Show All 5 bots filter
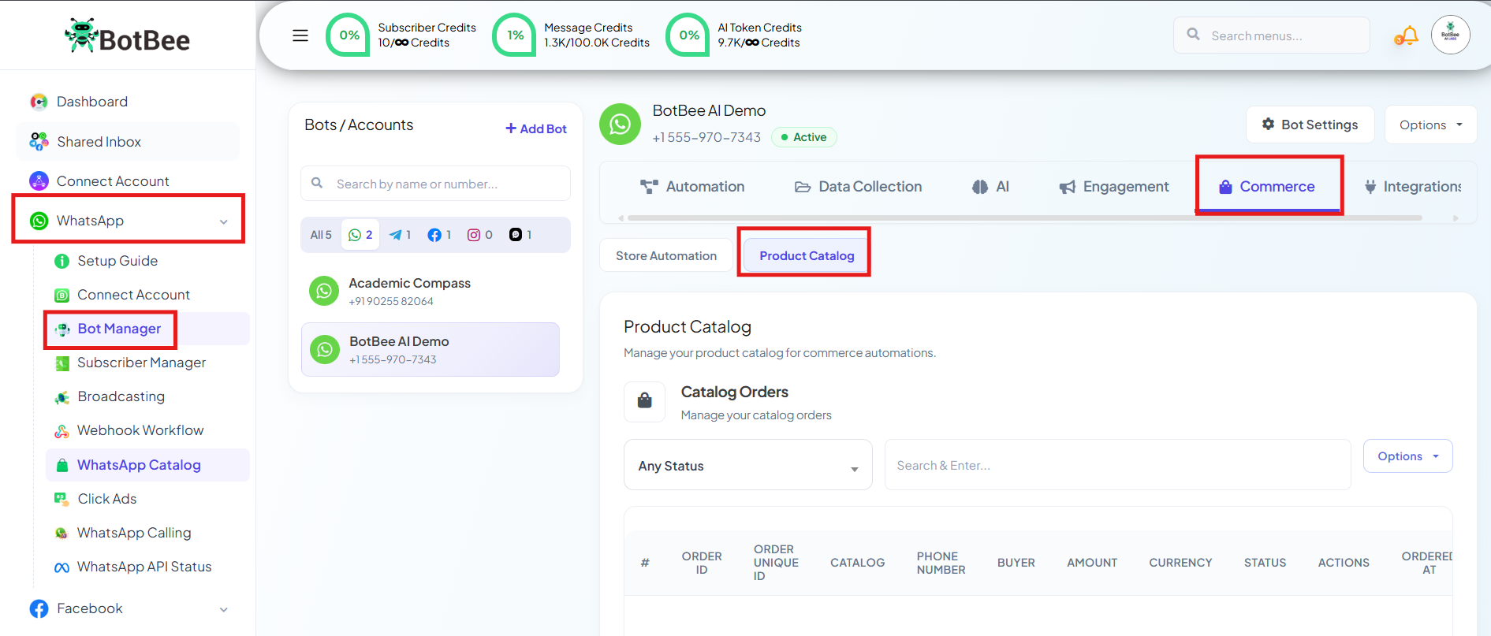The width and height of the screenshot is (1491, 636). (321, 235)
